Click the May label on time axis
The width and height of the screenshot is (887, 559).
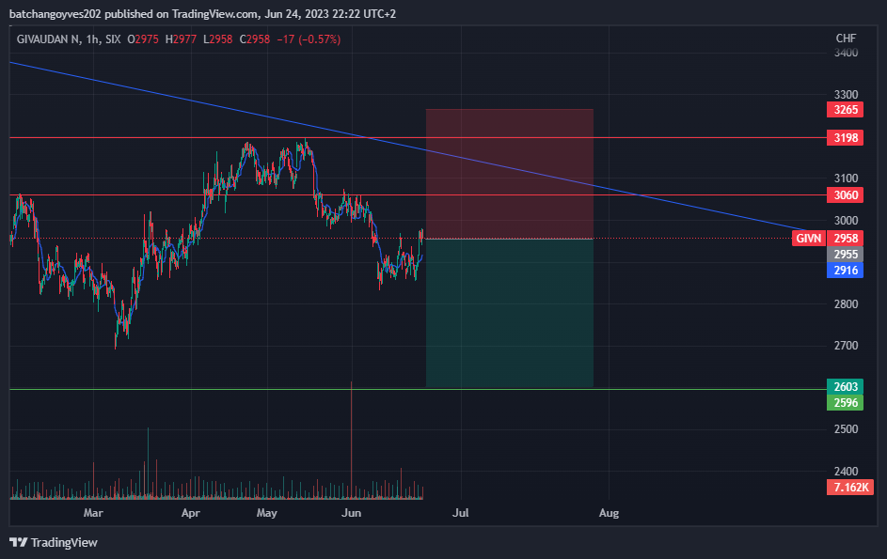point(266,513)
